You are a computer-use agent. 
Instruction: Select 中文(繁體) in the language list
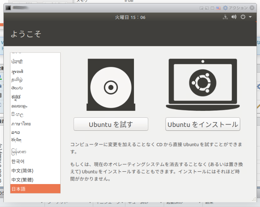(35, 180)
